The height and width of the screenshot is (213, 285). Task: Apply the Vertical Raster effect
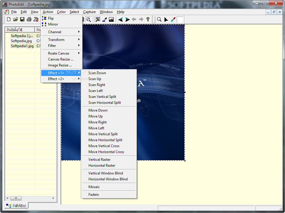tap(109, 159)
